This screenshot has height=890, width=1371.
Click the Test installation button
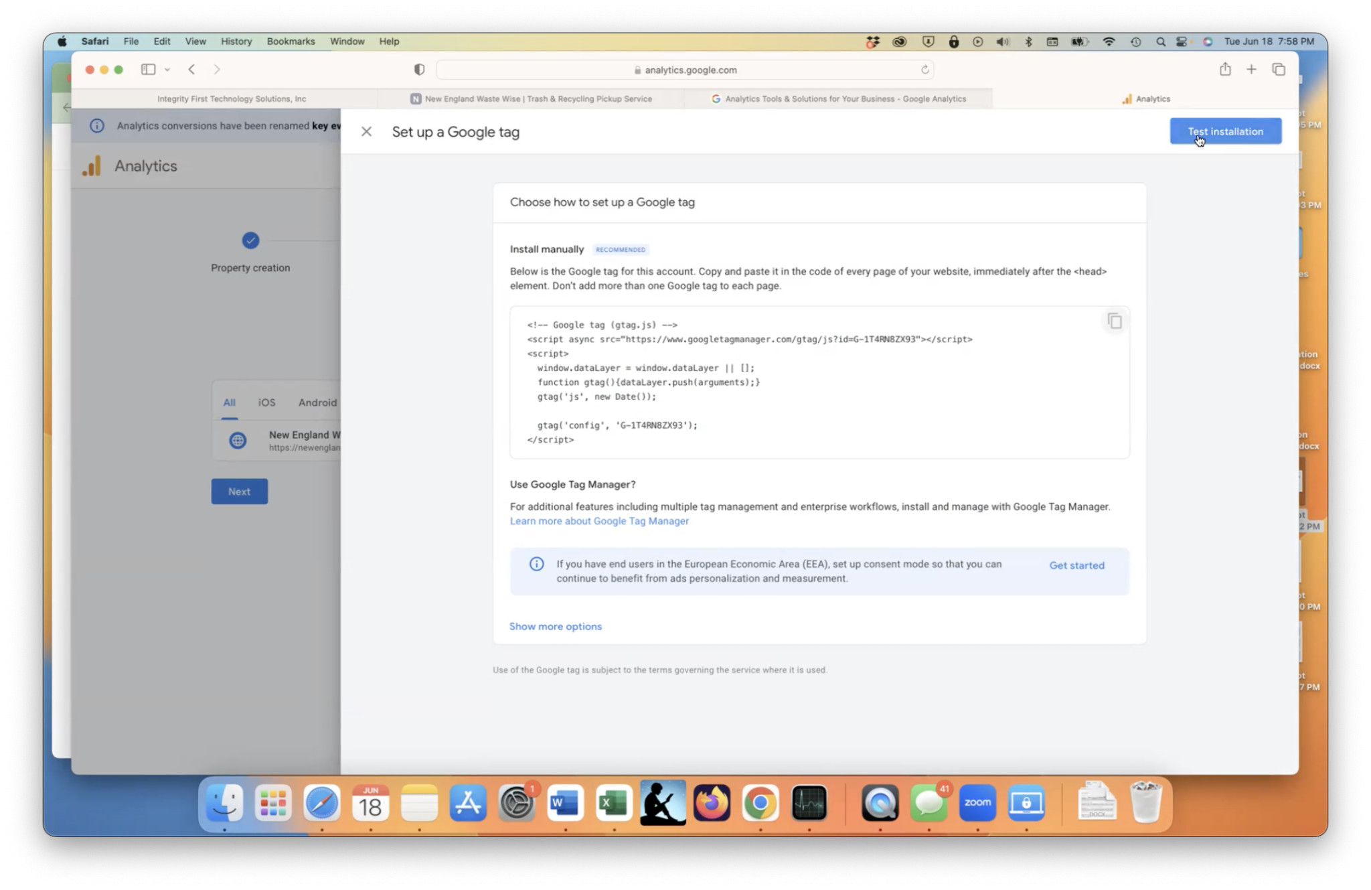pos(1225,131)
